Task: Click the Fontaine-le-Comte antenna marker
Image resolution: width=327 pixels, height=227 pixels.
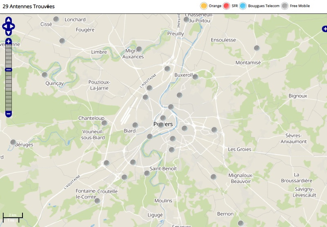Action: (x=97, y=201)
